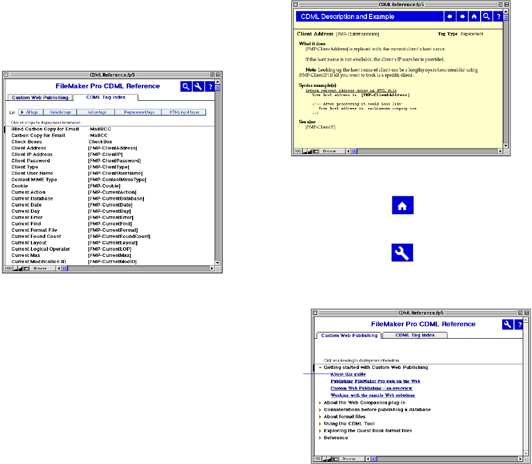The height and width of the screenshot is (464, 532).
Task: Expand Using the CDML Tool heading
Action: 320,423
